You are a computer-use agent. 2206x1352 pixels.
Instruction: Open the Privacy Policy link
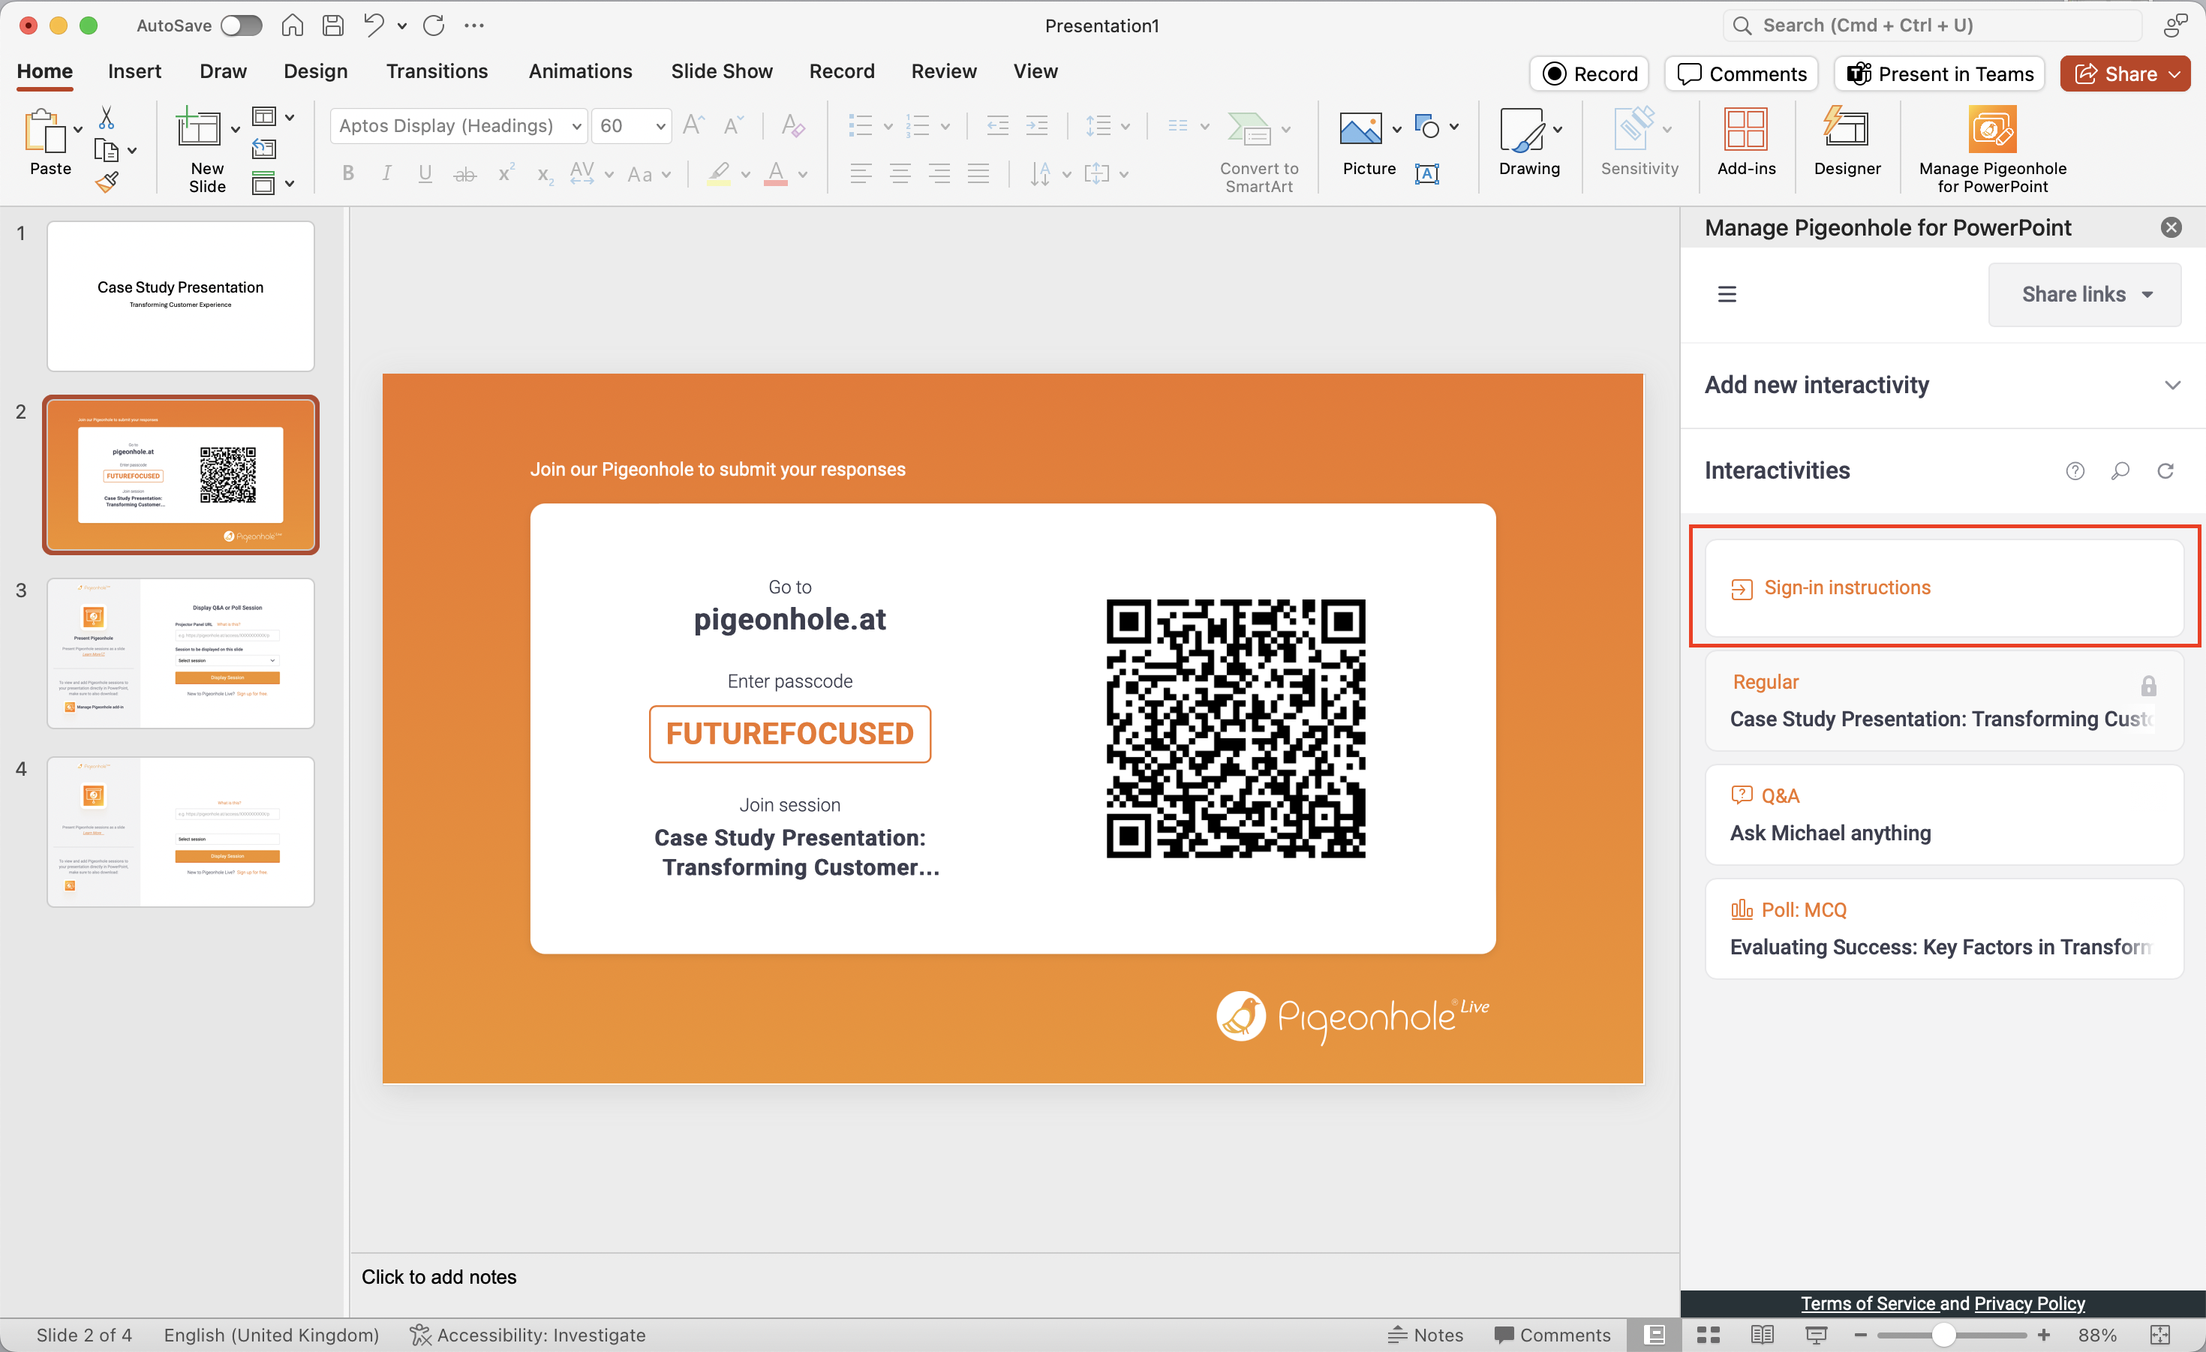2029,1304
